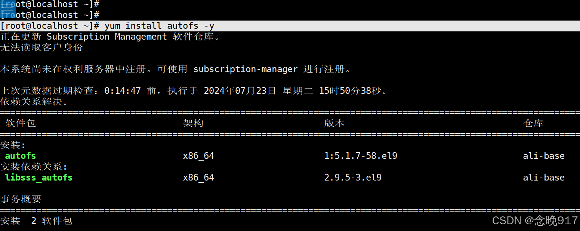Click ali-base repository on the autofs row

(543, 156)
